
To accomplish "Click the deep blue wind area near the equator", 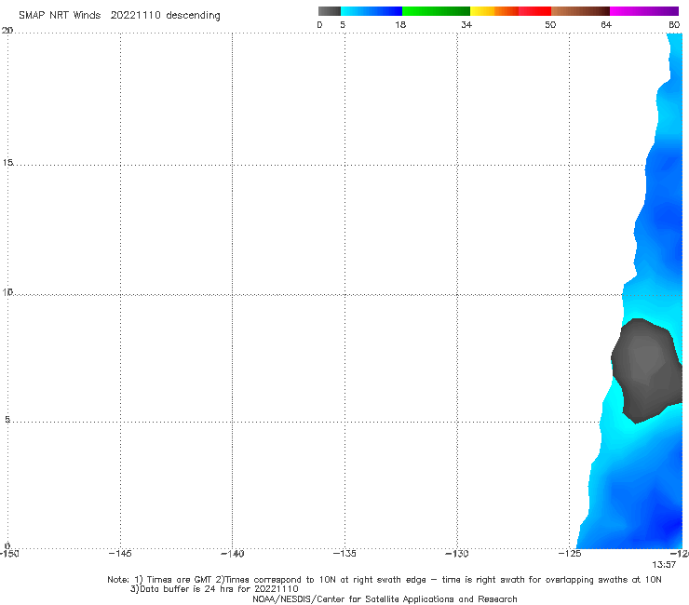I will 668,525.
